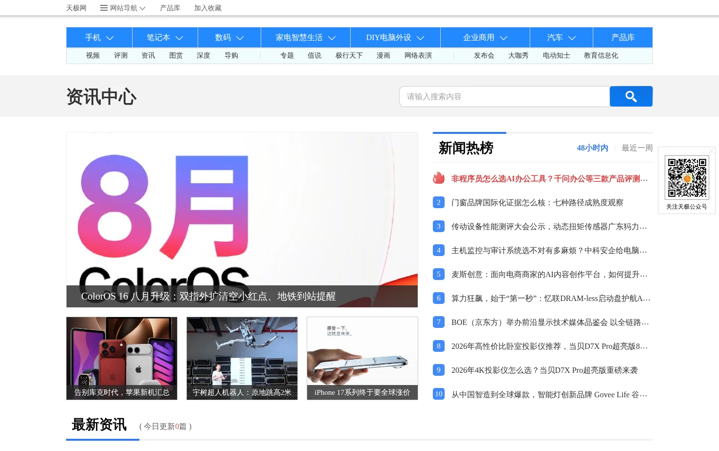The image size is (719, 451).
Task: Go to 资讯 sub-navigation
Action: (x=148, y=56)
